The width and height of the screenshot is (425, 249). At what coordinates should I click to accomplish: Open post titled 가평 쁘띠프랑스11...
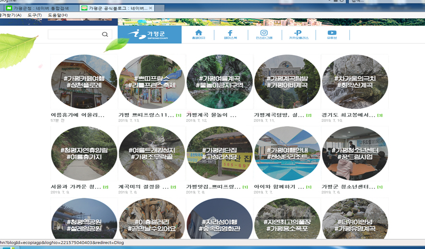[x=146, y=115]
